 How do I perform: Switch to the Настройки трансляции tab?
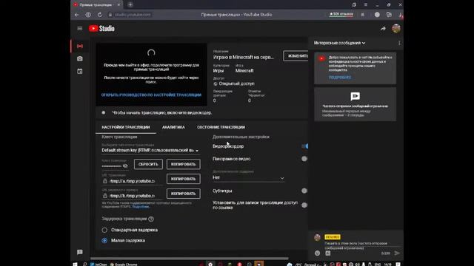[126, 127]
